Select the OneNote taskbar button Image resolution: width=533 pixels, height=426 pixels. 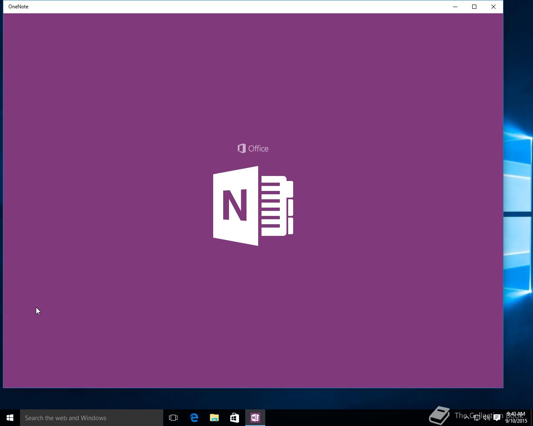pyautogui.click(x=255, y=418)
